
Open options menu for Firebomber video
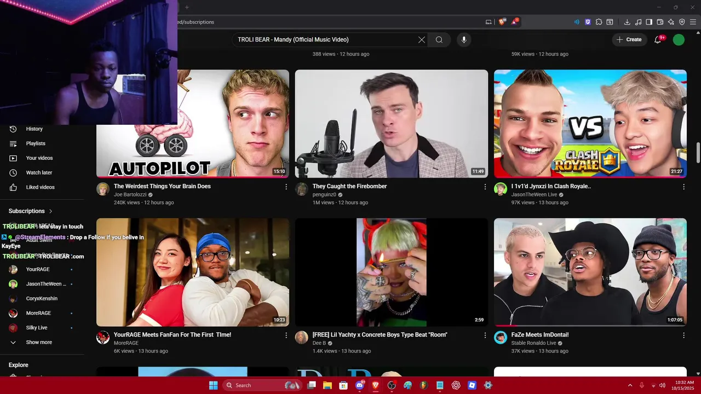[x=485, y=187]
